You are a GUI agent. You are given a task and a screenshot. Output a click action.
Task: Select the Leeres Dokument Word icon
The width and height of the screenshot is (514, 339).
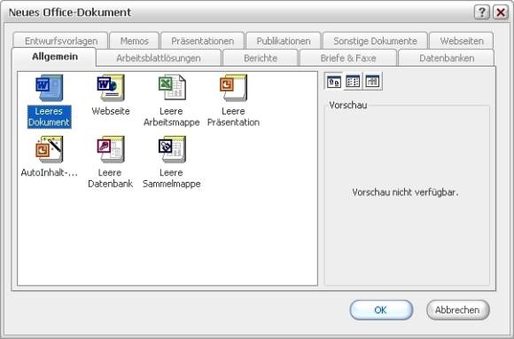pos(49,88)
